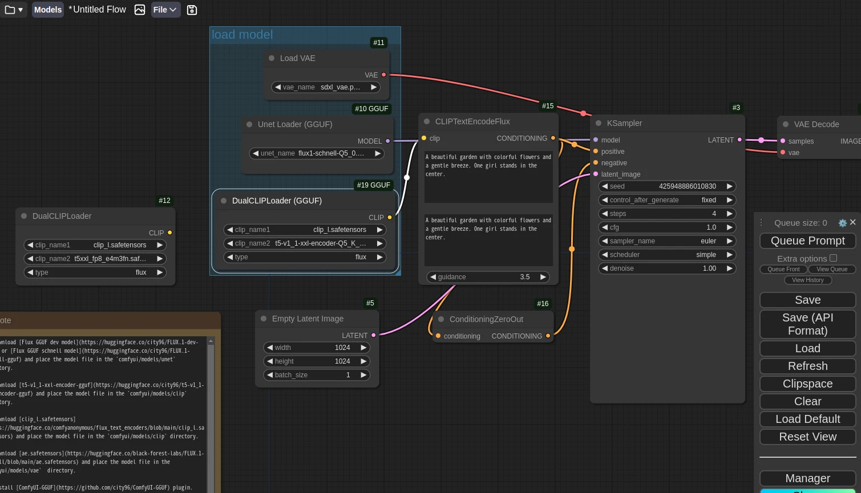Click the Queue Prompt button
Viewport: 861px width, 493px height.
pos(807,241)
